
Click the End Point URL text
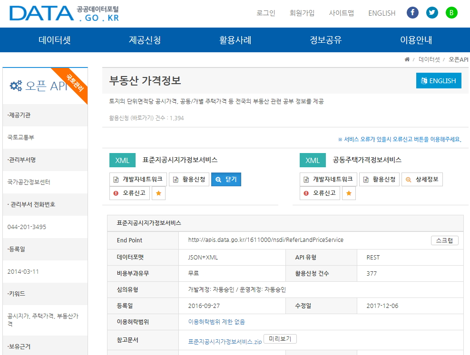(265, 240)
